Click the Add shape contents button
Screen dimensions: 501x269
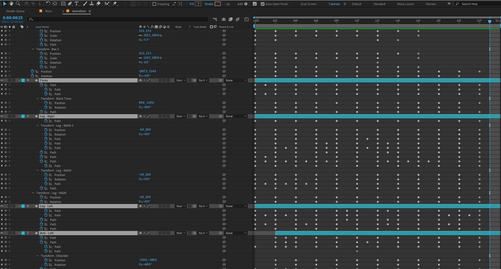(246, 4)
